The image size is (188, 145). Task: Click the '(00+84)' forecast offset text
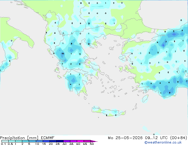pos(179,138)
